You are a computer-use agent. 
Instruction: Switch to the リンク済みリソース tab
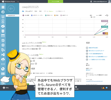tap(60, 11)
